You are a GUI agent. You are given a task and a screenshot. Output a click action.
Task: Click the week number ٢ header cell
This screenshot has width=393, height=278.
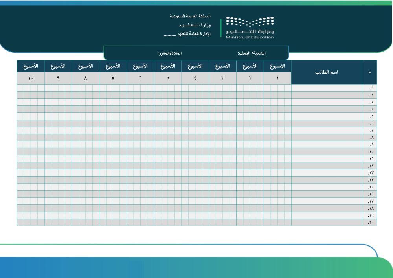point(250,78)
